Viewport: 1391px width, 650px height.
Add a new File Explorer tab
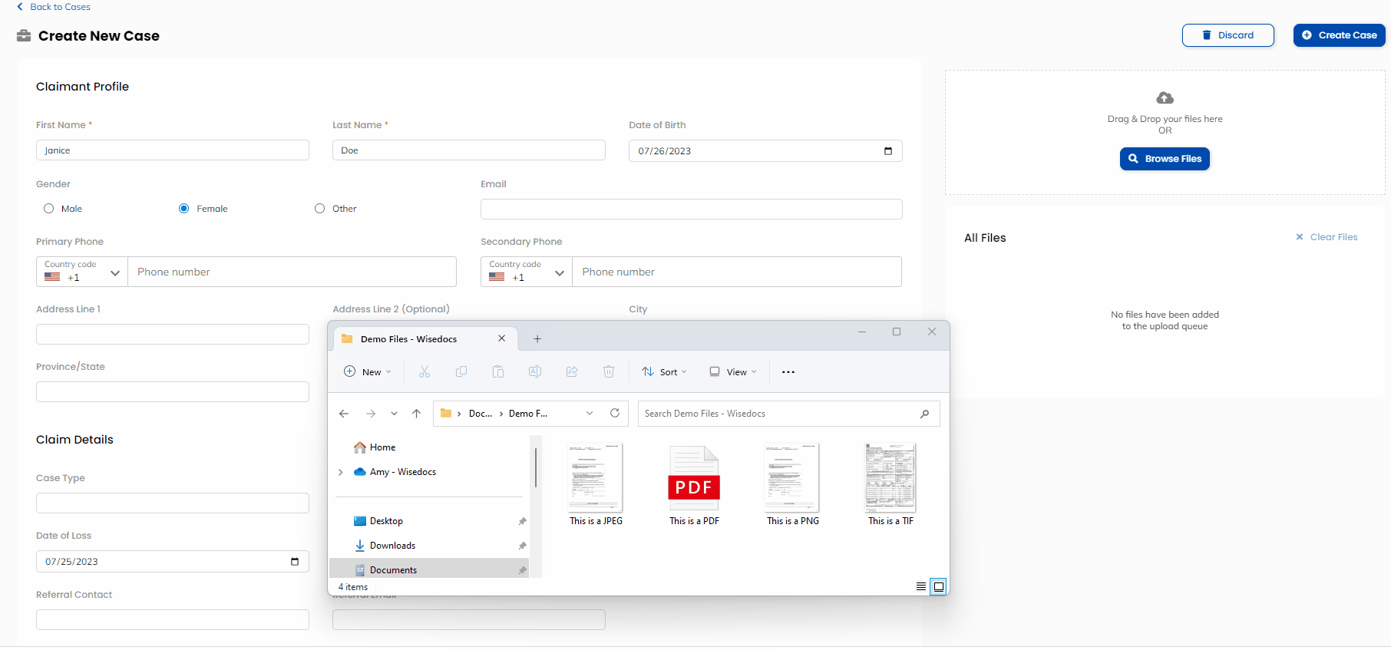pos(537,338)
